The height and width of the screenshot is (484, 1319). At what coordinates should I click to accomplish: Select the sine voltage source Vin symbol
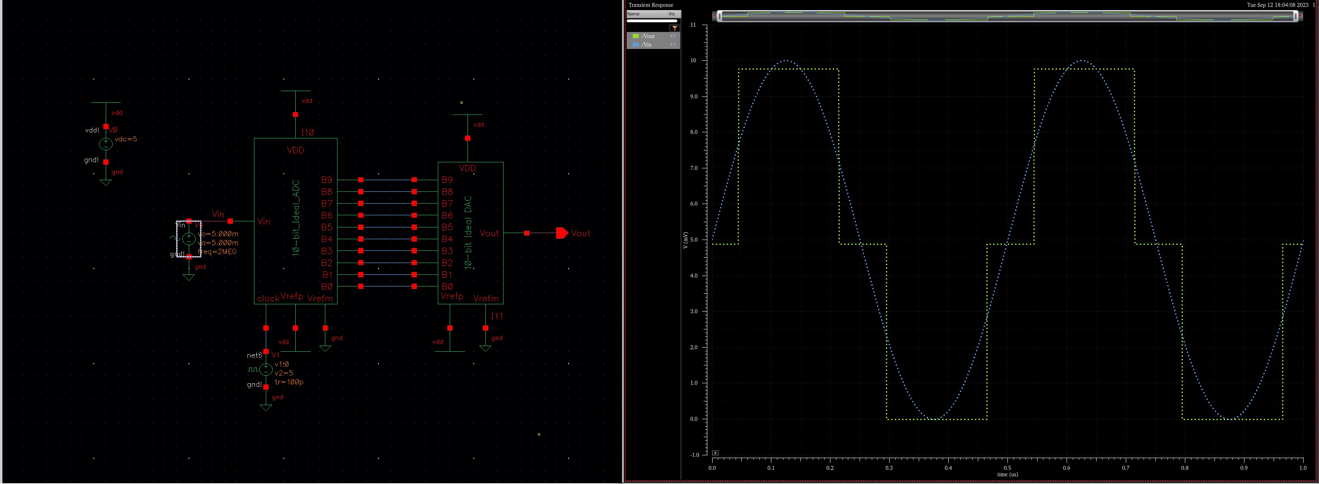pos(189,238)
